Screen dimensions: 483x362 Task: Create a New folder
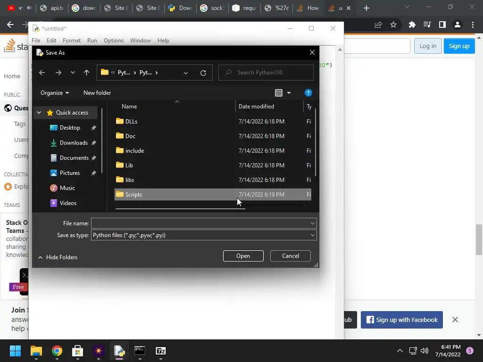click(97, 93)
